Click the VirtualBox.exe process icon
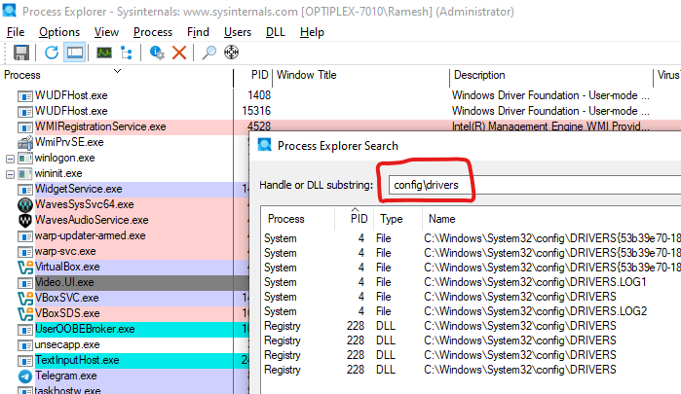 [x=25, y=268]
